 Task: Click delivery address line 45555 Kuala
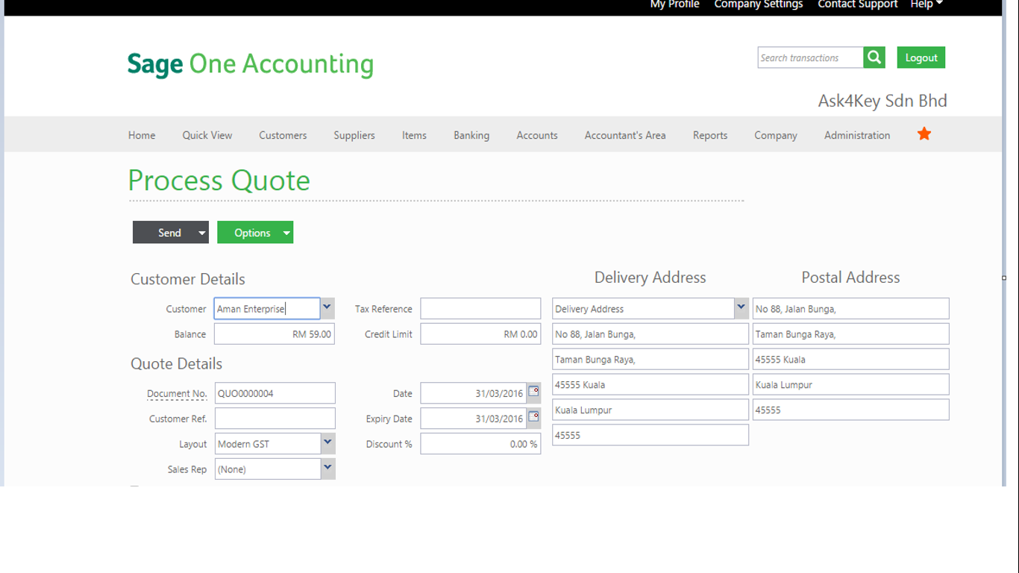coord(650,384)
